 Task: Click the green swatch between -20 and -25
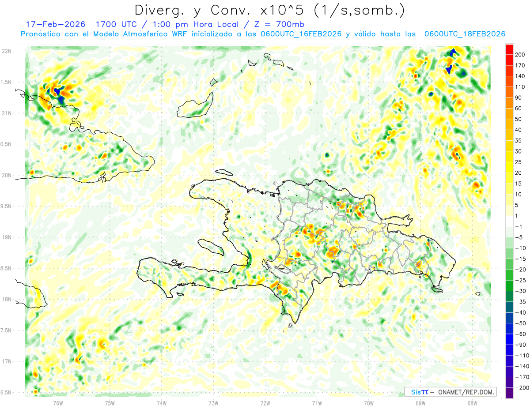[509, 275]
